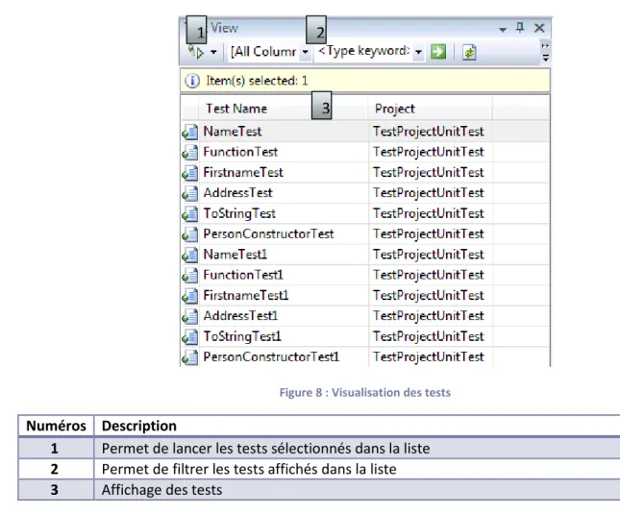The image size is (620, 515).
Task: Click the Numéros table header cell
Action: [x=56, y=426]
